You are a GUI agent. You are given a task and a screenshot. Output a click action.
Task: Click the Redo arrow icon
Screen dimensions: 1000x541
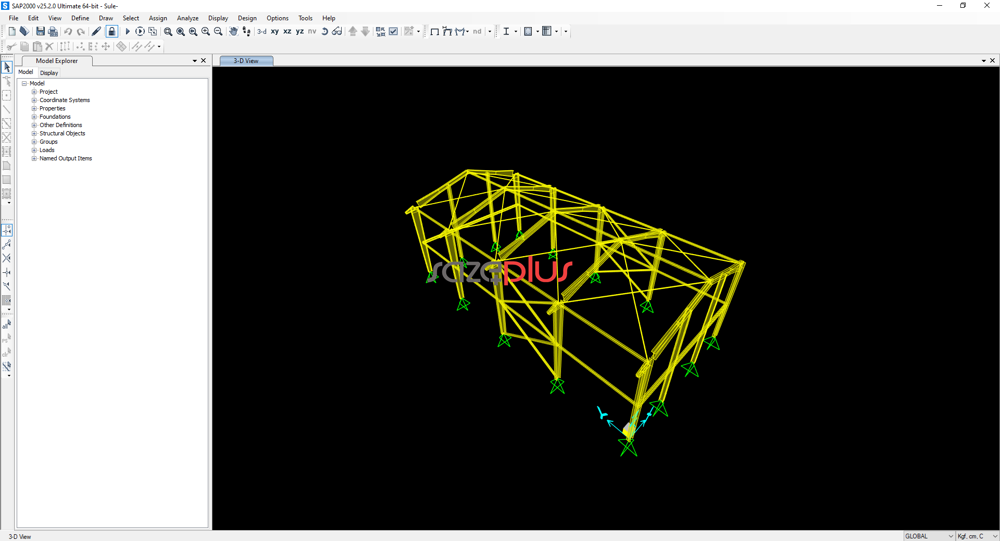pos(81,31)
